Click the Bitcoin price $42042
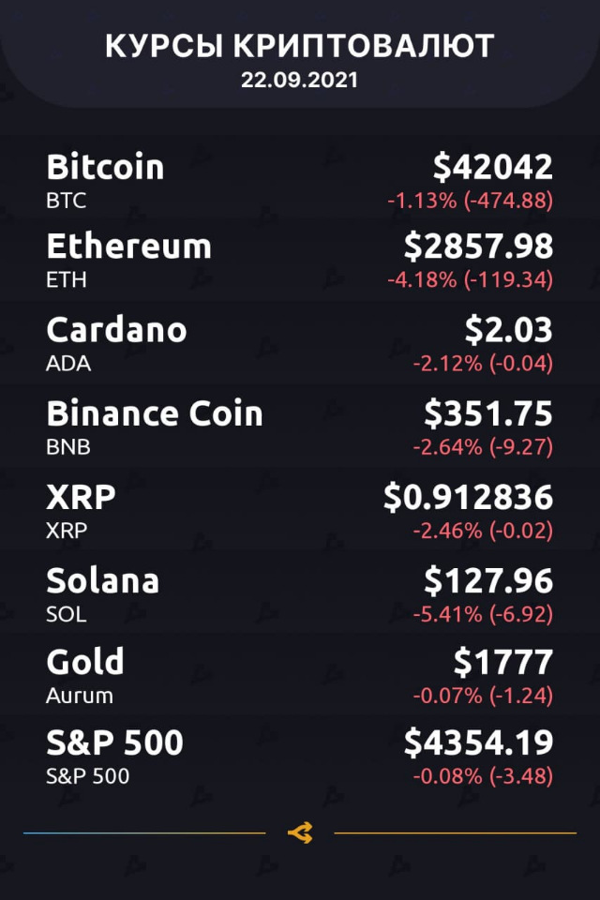600x900 pixels. pos(492,167)
